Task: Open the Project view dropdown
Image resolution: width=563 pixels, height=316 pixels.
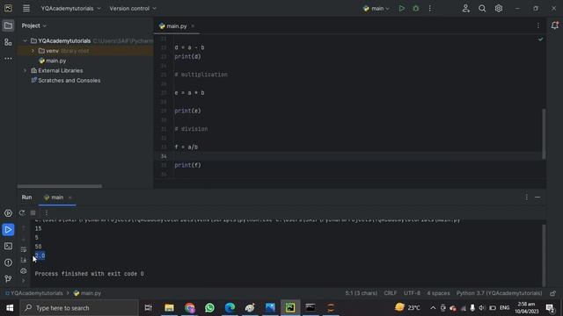Action: (x=33, y=25)
